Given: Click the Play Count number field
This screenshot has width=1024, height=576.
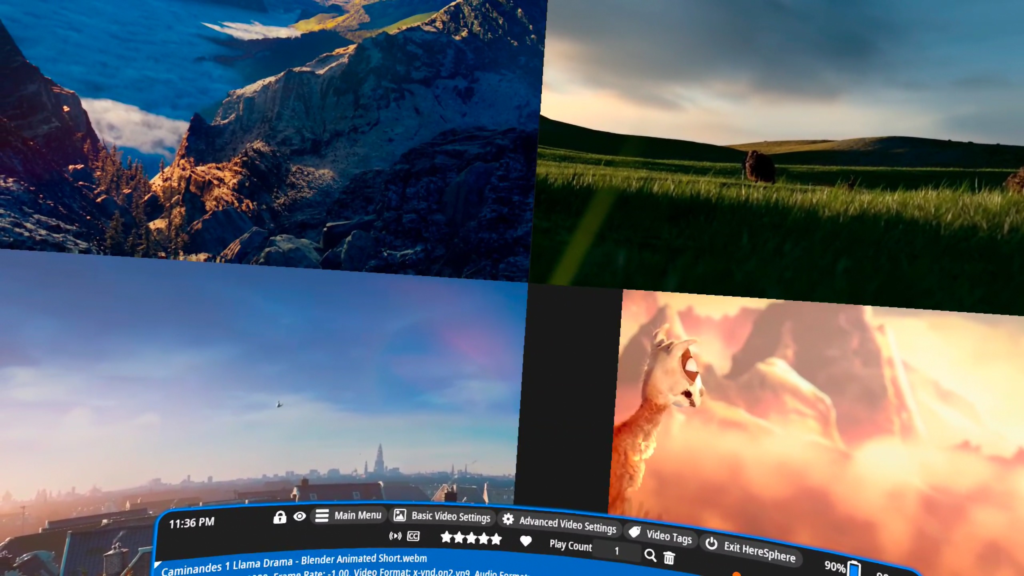Looking at the screenshot, I should pos(616,551).
